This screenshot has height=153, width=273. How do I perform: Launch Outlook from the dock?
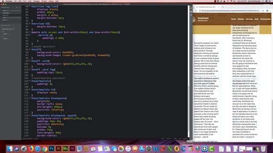(x=177, y=149)
